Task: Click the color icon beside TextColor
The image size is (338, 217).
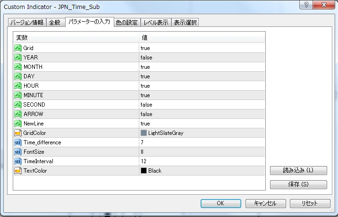Action: (18, 171)
